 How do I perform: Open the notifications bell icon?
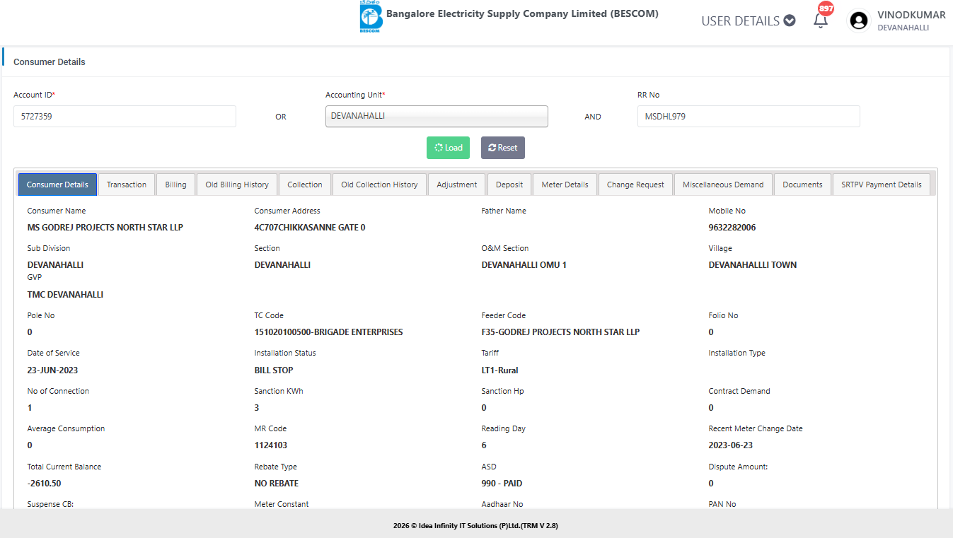point(821,20)
